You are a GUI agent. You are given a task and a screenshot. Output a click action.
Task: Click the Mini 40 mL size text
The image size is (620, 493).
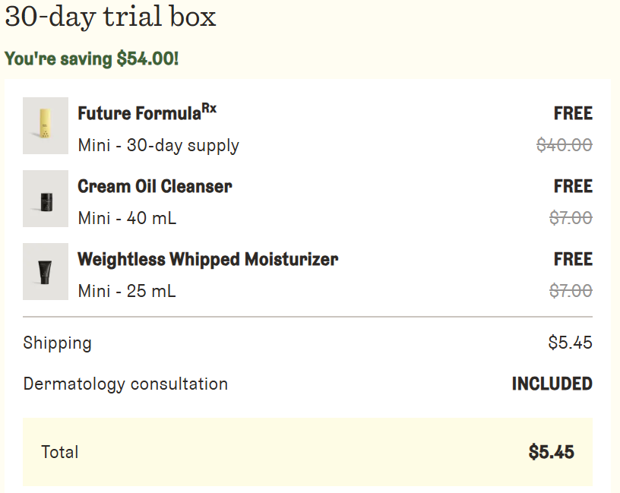coord(127,218)
